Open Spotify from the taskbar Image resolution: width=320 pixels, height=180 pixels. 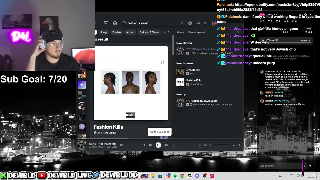(x=175, y=176)
